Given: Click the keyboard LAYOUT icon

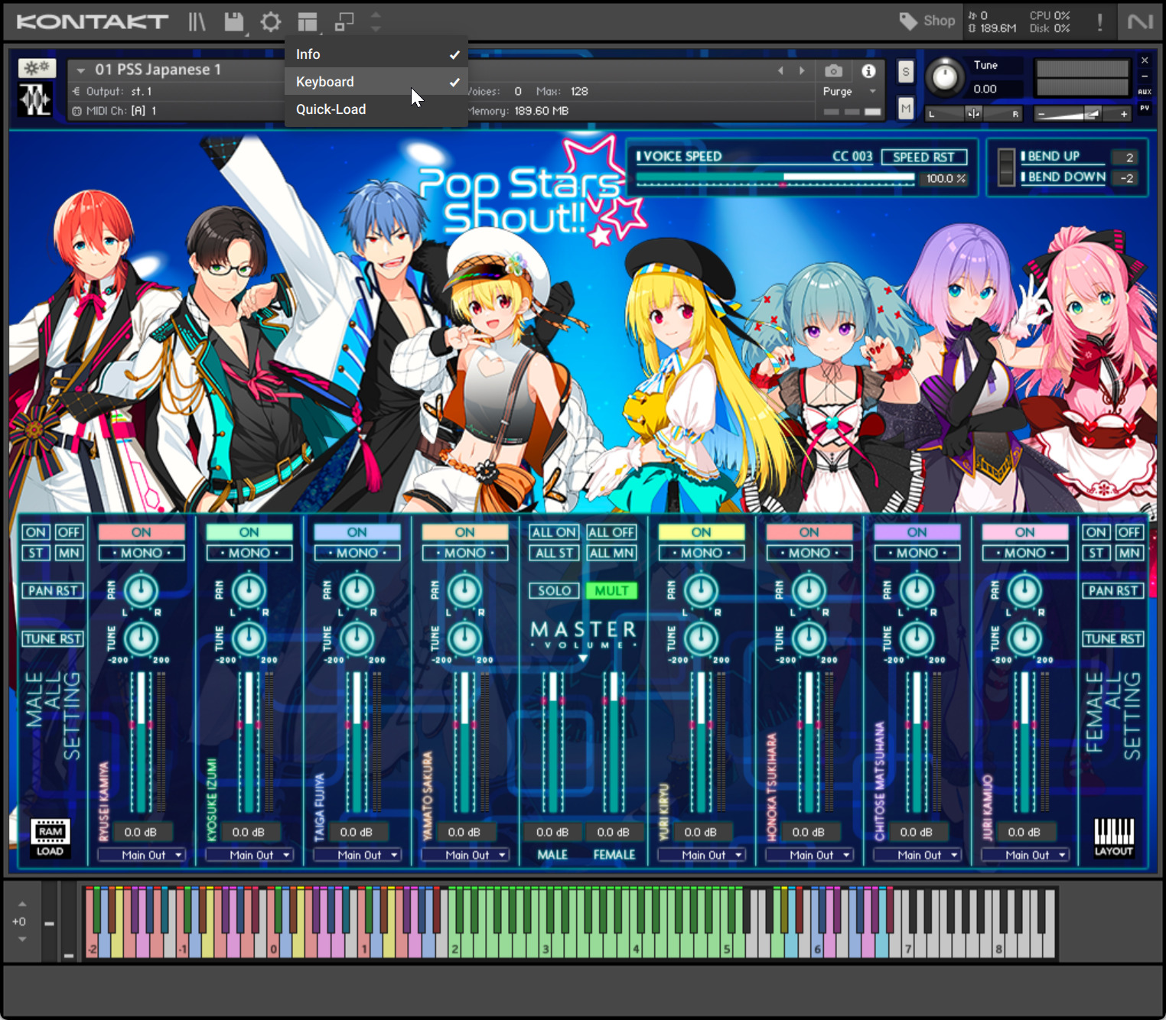Looking at the screenshot, I should click(x=1114, y=837).
